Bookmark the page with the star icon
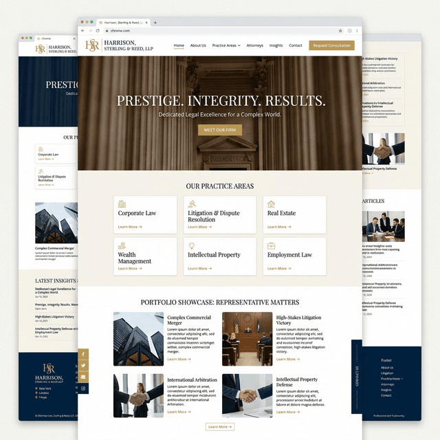The height and width of the screenshot is (440, 440). (x=340, y=31)
